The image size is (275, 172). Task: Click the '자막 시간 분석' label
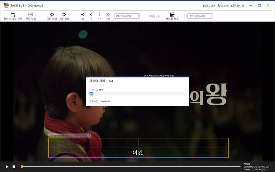(96, 90)
